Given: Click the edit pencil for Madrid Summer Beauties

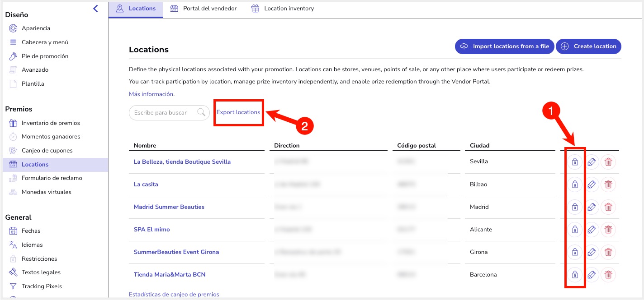Looking at the screenshot, I should click(x=591, y=207).
